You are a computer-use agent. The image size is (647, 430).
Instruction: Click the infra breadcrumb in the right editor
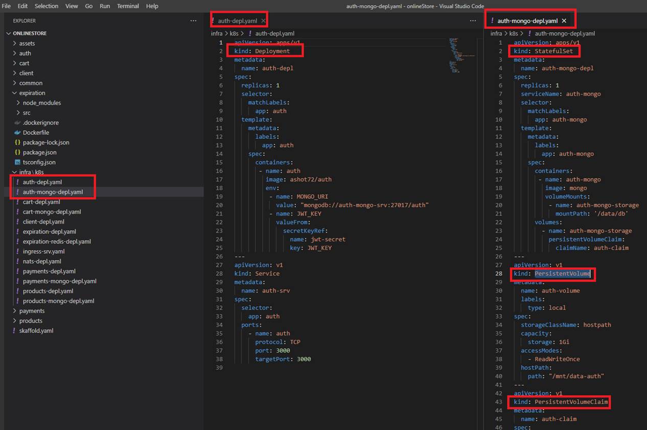click(x=496, y=34)
